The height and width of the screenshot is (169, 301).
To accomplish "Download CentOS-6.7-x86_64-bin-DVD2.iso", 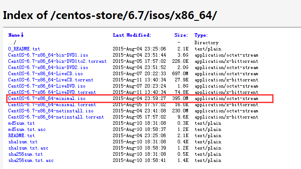I will [48, 67].
